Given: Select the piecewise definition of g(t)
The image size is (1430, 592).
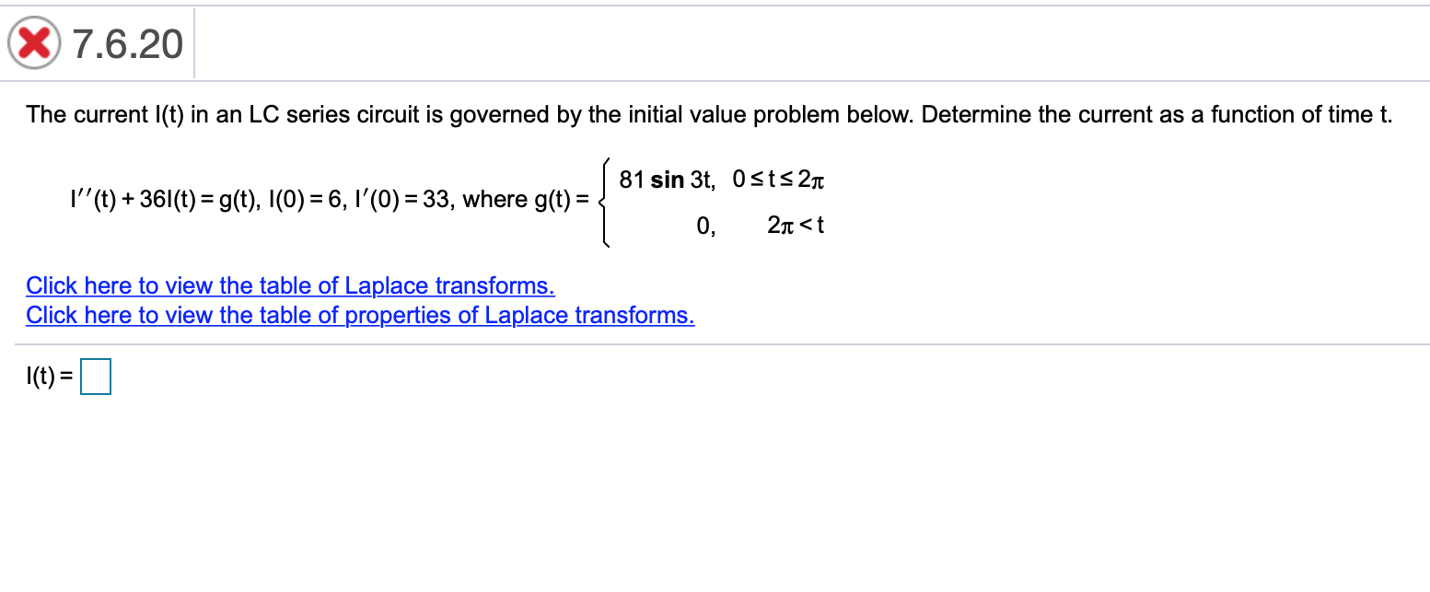Looking at the screenshot, I should click(718, 201).
